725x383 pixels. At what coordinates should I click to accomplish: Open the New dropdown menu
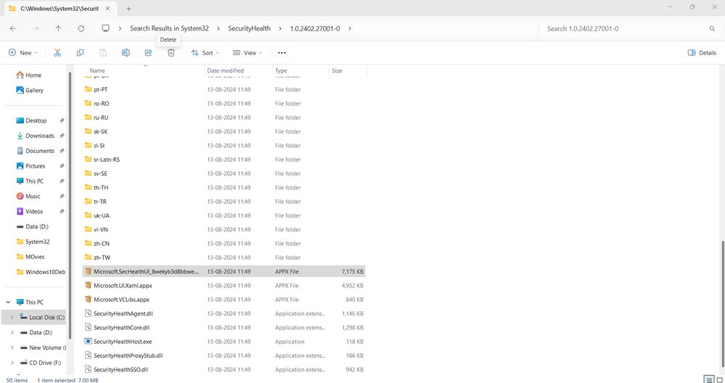point(23,53)
